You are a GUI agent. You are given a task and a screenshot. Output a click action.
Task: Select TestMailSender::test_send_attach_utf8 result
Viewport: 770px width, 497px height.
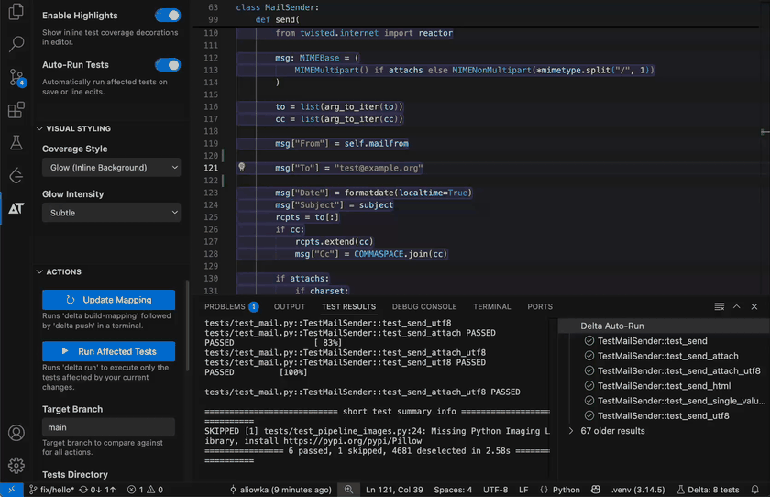[x=678, y=370]
